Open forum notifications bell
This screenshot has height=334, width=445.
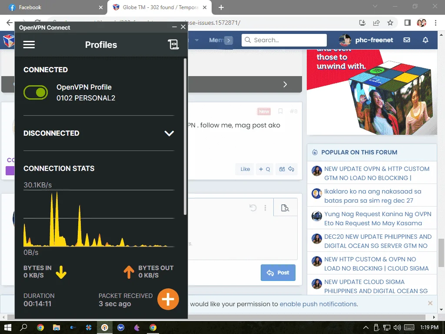tap(425, 40)
